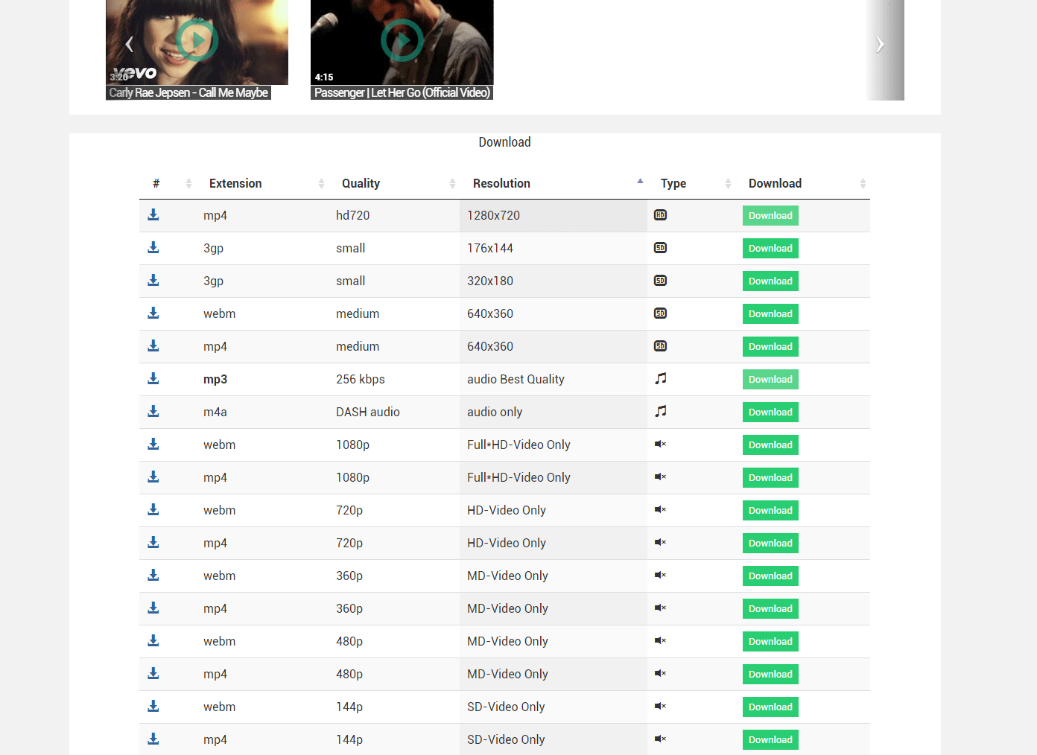
Task: Click download arrow icon in mp4 hd720 row
Action: 153,215
